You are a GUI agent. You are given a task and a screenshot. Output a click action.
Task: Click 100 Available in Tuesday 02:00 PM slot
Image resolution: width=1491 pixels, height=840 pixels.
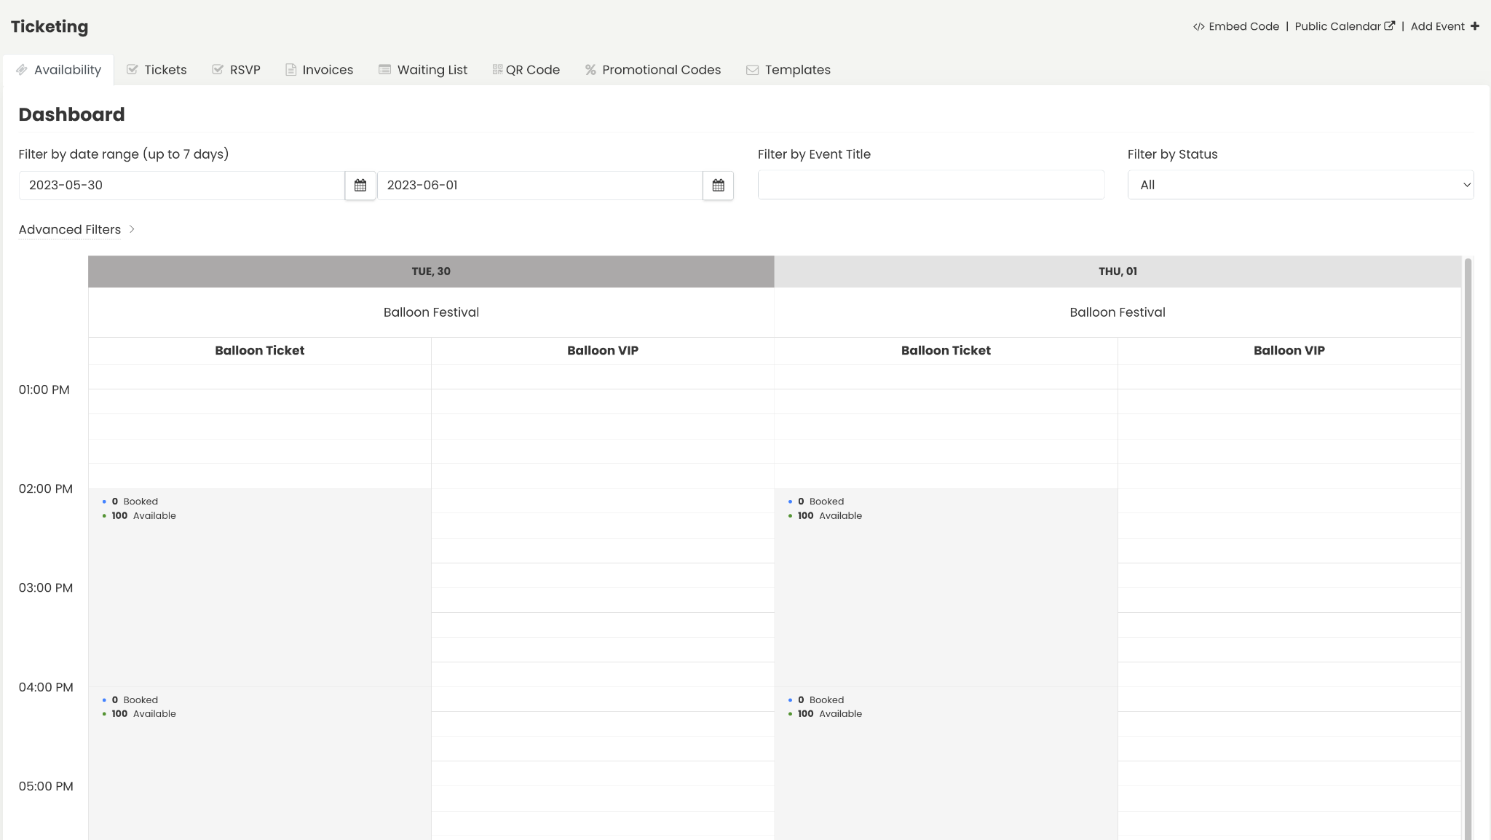tap(143, 516)
